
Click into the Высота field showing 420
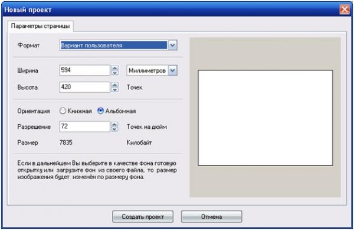(x=84, y=87)
